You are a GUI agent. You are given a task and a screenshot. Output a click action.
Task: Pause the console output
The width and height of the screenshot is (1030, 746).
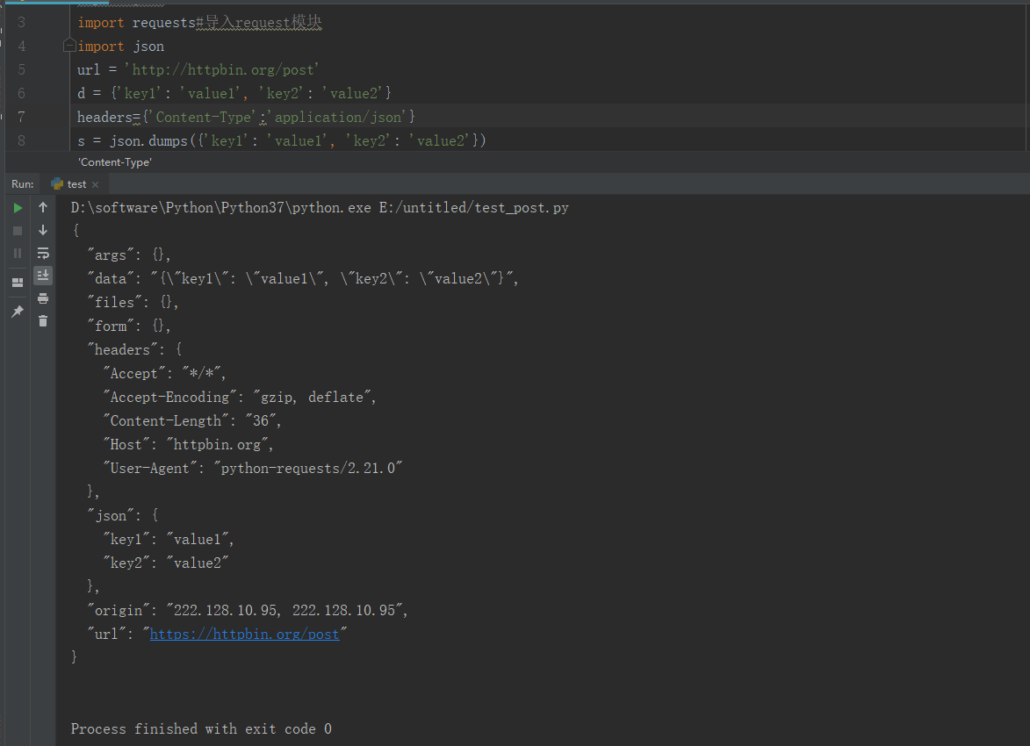pyautogui.click(x=18, y=254)
